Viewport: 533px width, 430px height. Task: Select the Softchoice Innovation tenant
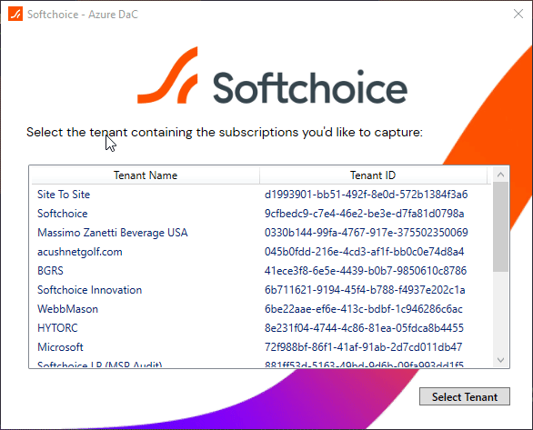[261, 290]
